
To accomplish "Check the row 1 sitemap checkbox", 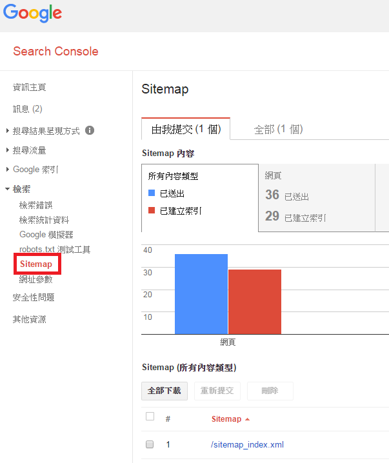I will point(150,444).
